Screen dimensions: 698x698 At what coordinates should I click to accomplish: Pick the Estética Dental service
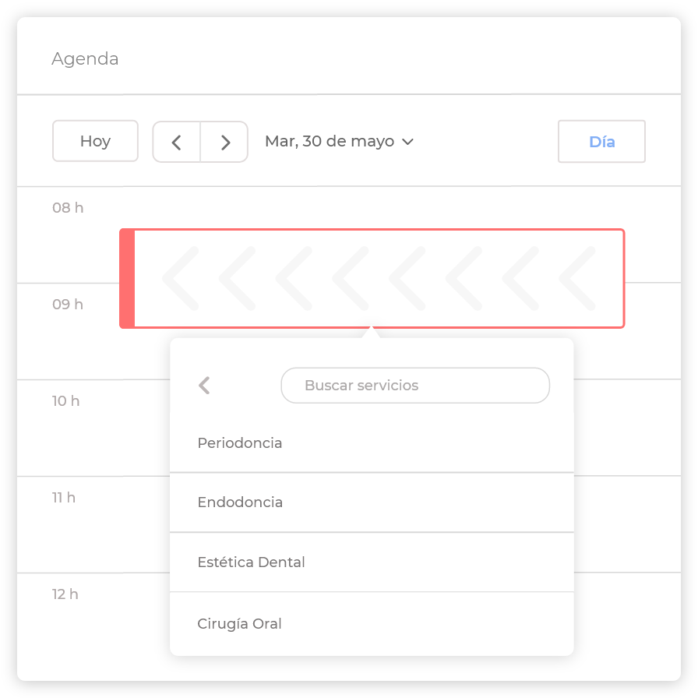[251, 562]
